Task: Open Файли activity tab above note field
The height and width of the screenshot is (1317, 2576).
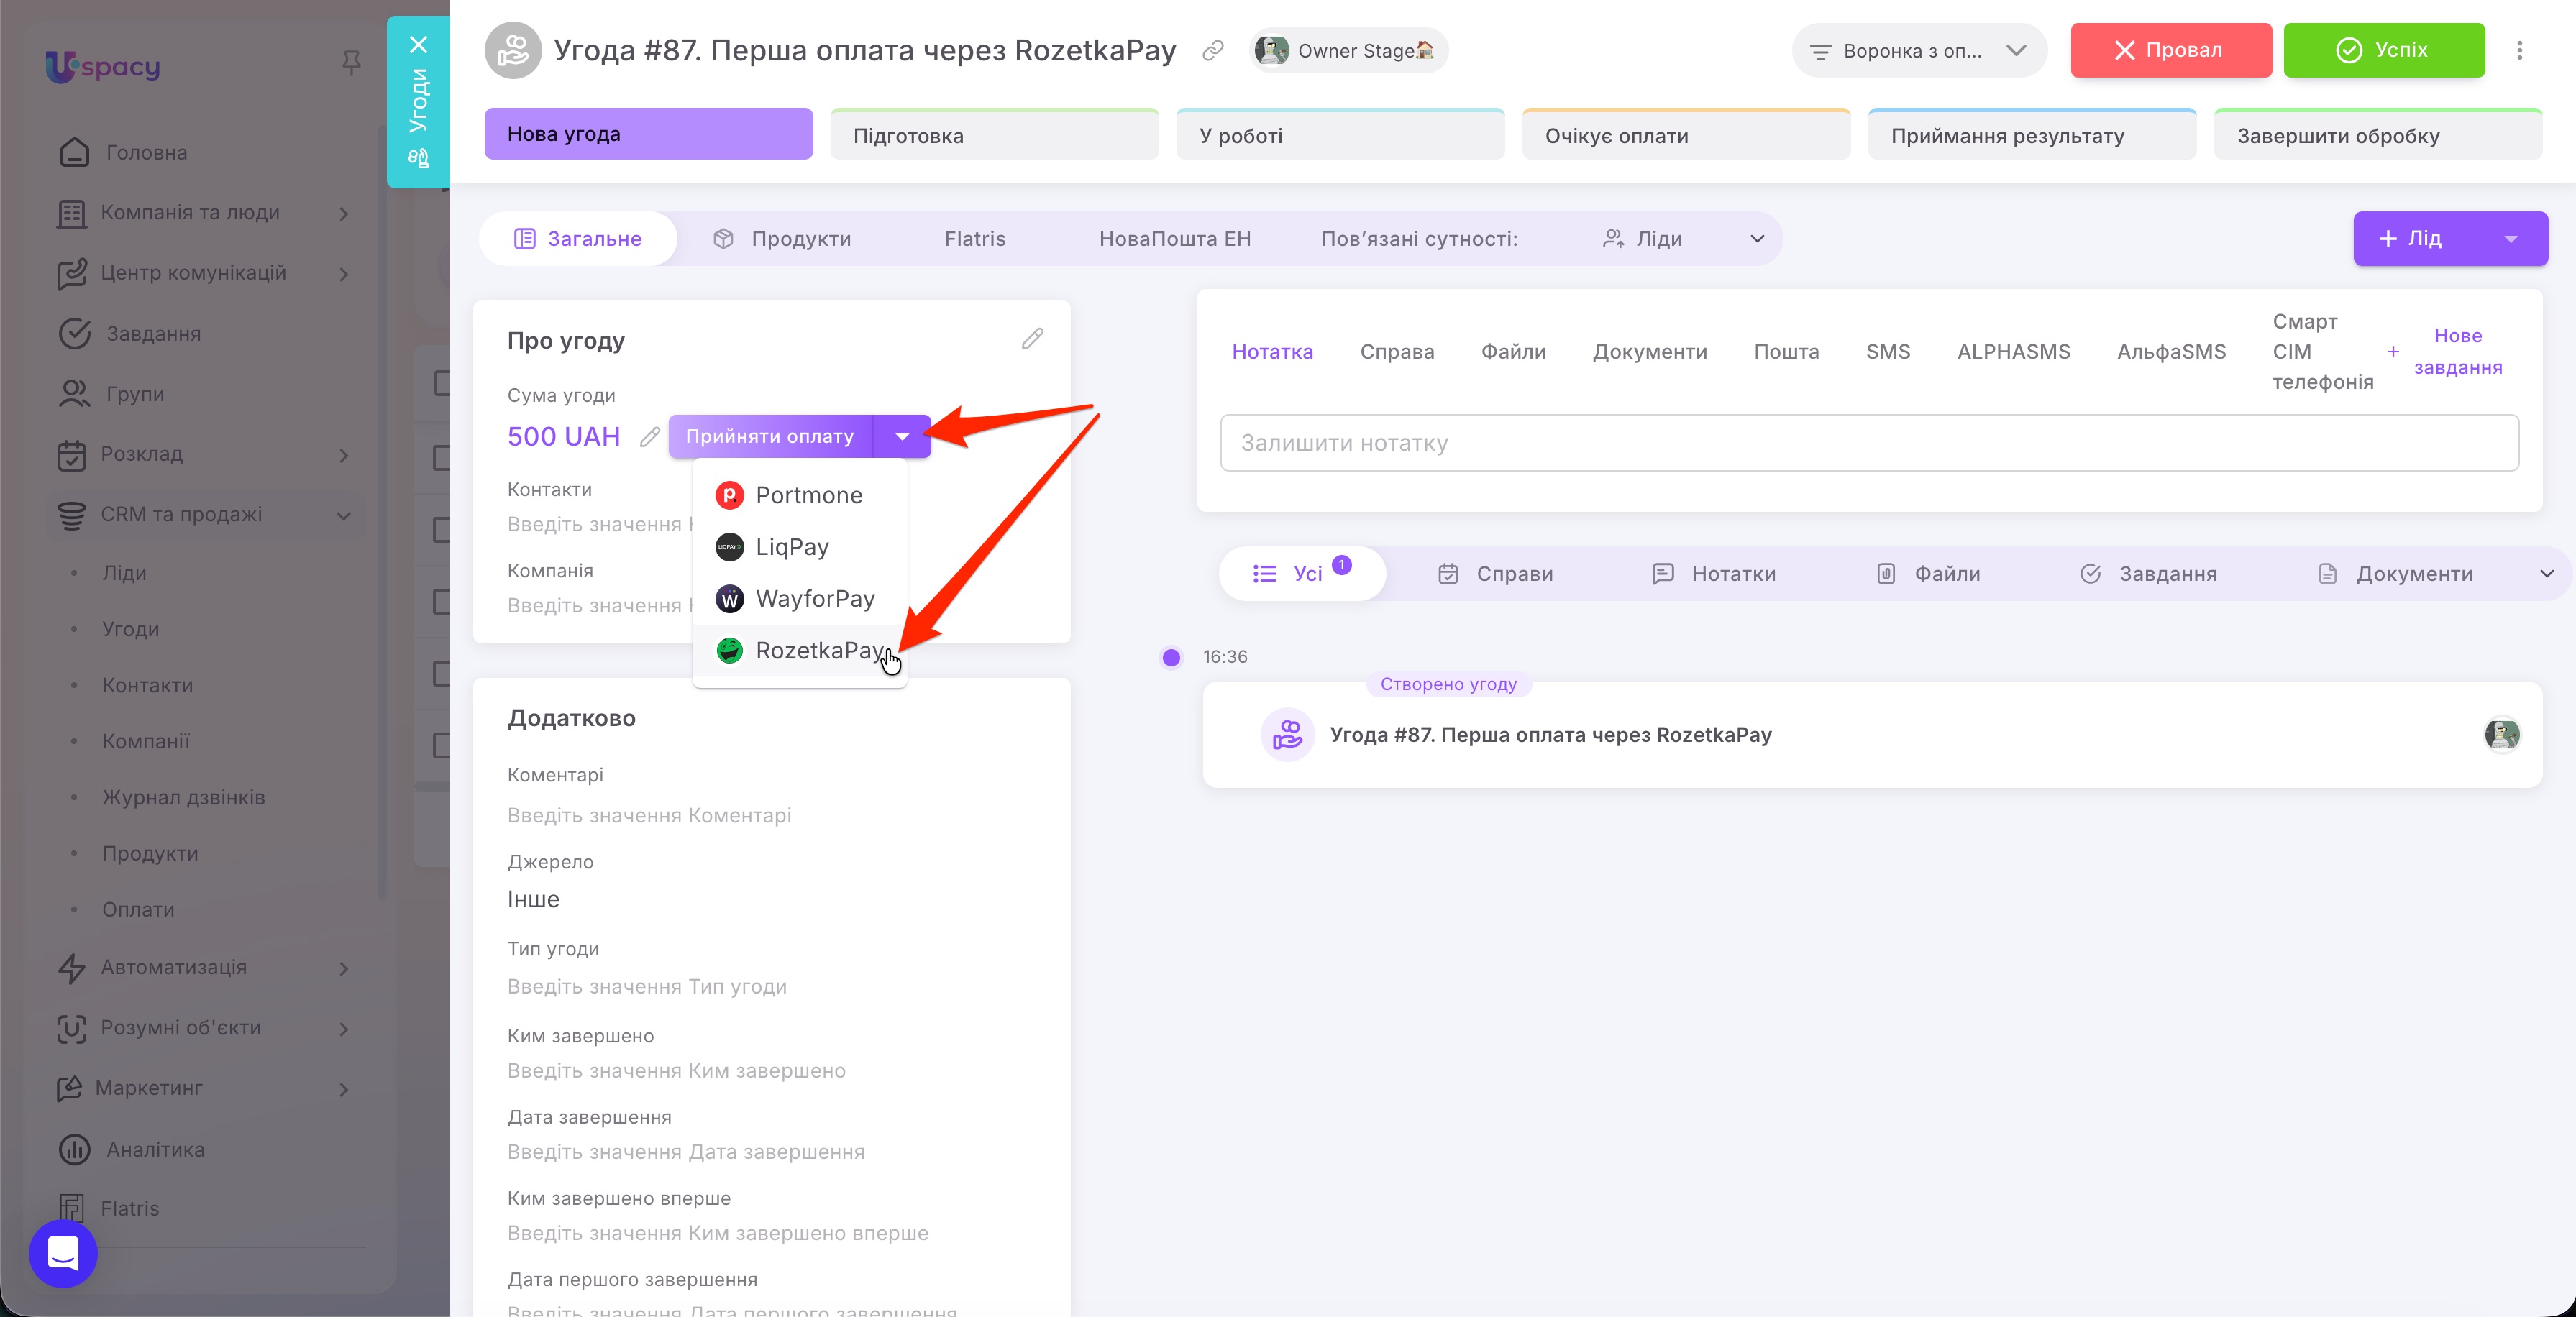Action: pos(1513,352)
